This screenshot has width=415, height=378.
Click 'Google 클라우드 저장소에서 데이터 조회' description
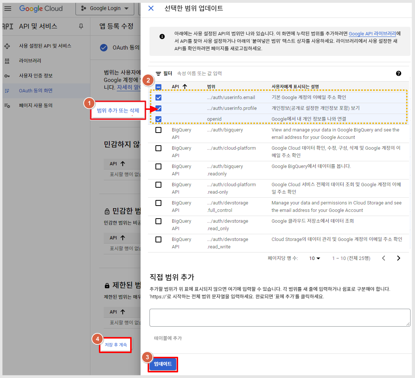tap(313, 221)
